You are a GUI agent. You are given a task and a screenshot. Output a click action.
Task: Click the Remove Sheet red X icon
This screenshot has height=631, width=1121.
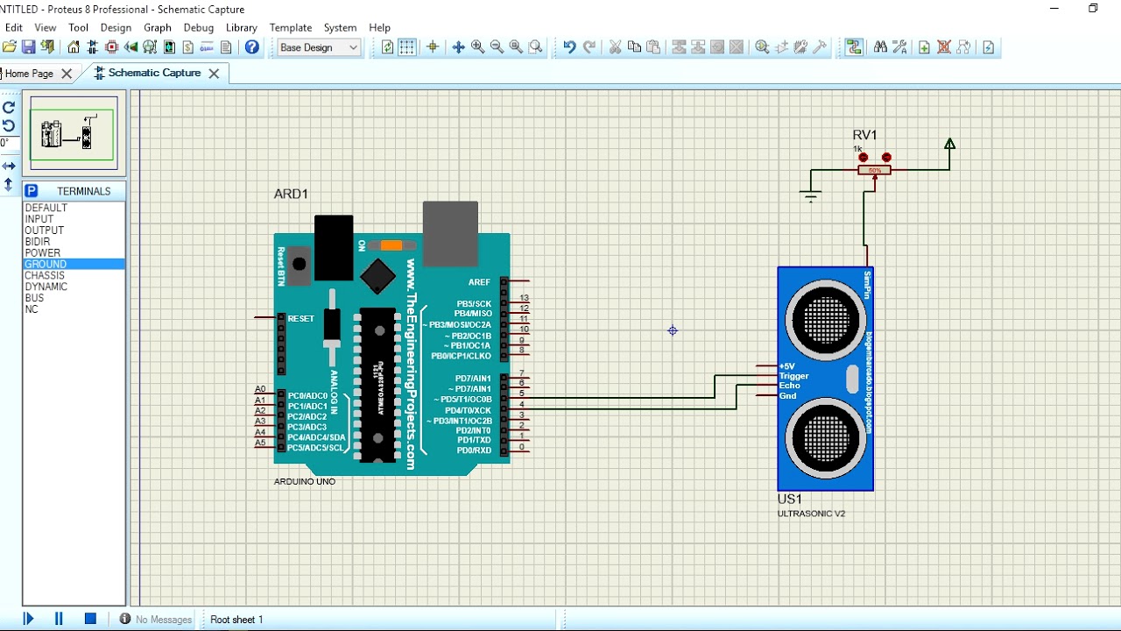944,47
